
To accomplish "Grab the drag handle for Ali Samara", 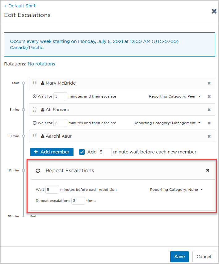I will pos(34,110).
